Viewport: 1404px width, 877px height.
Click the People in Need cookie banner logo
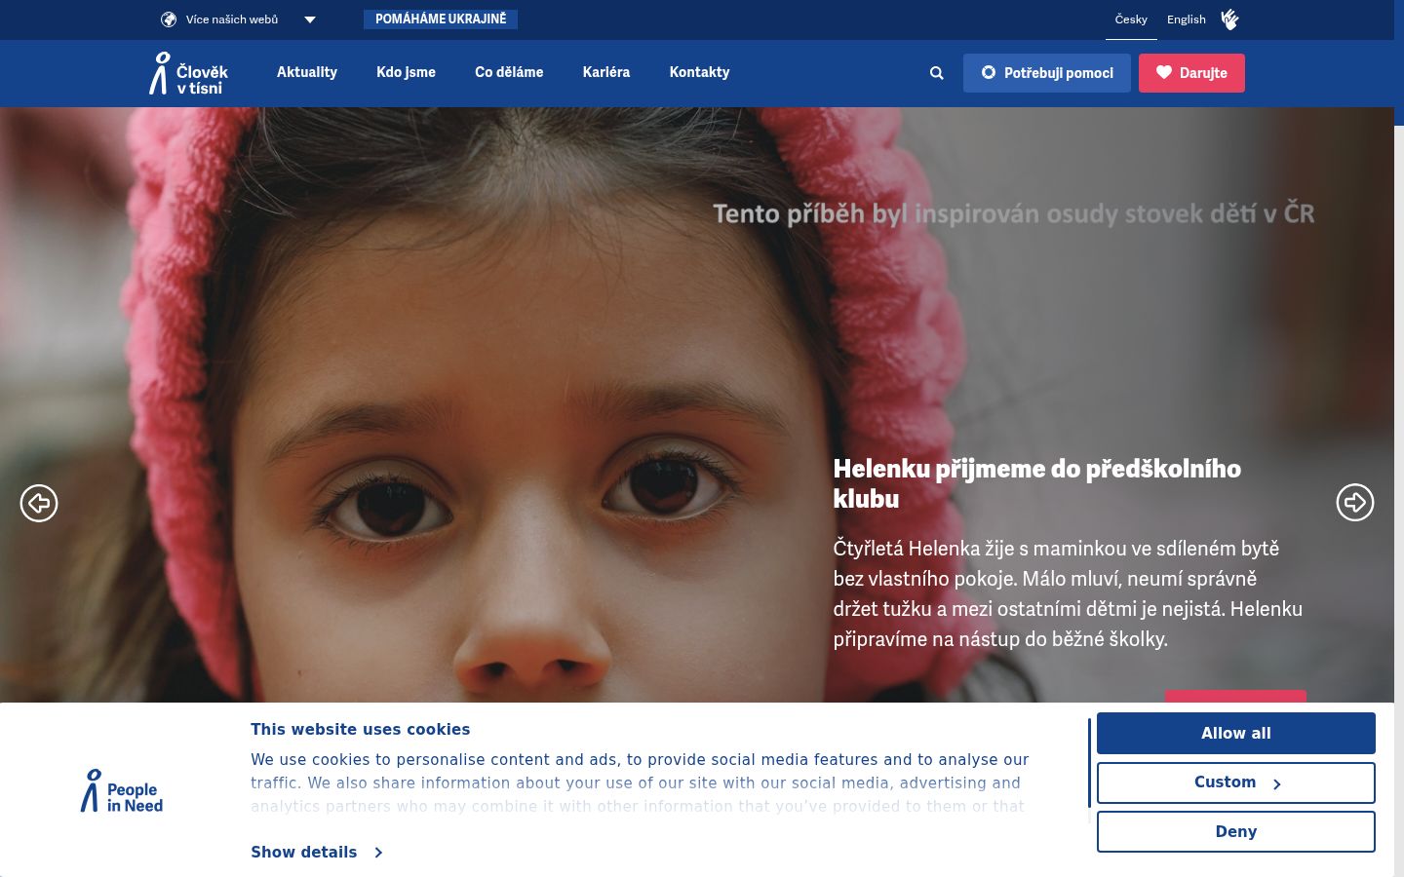[122, 791]
